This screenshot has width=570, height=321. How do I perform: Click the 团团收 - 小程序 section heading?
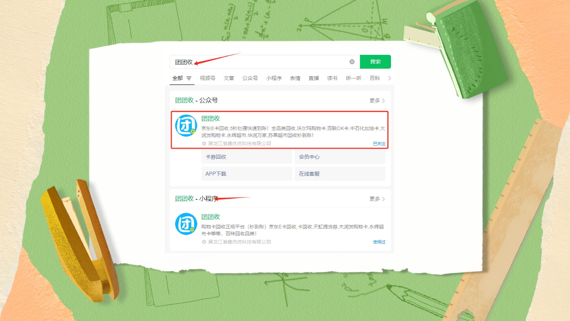pyautogui.click(x=196, y=198)
